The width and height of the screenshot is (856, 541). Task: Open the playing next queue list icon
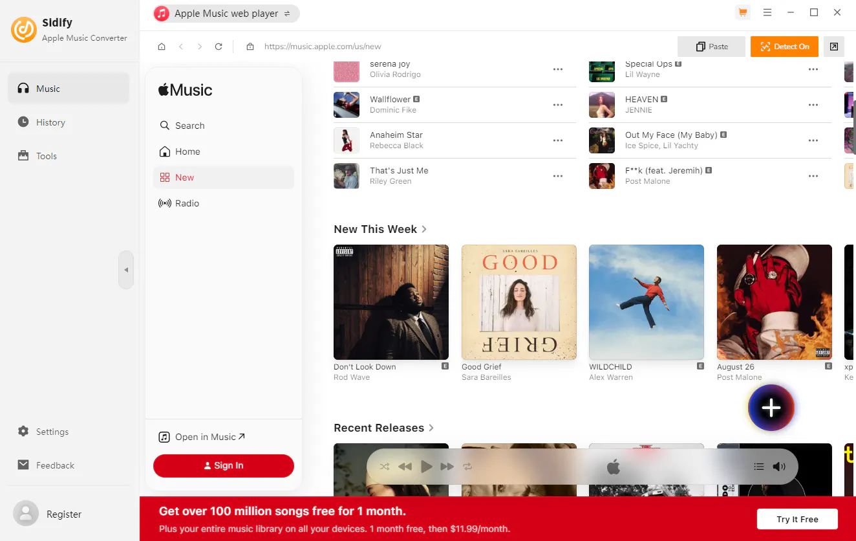pos(759,467)
